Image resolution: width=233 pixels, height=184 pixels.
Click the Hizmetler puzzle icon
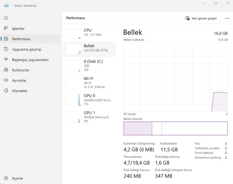pyautogui.click(x=6, y=91)
